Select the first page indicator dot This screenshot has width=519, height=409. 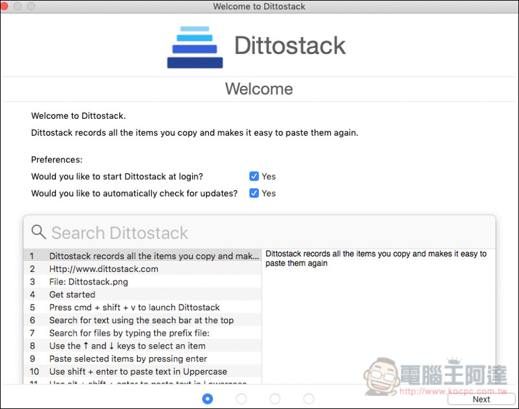(x=208, y=399)
